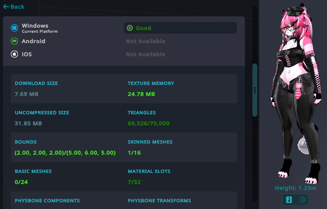The image size is (327, 209).
Task: Click the Triangles heading
Action: pos(142,113)
